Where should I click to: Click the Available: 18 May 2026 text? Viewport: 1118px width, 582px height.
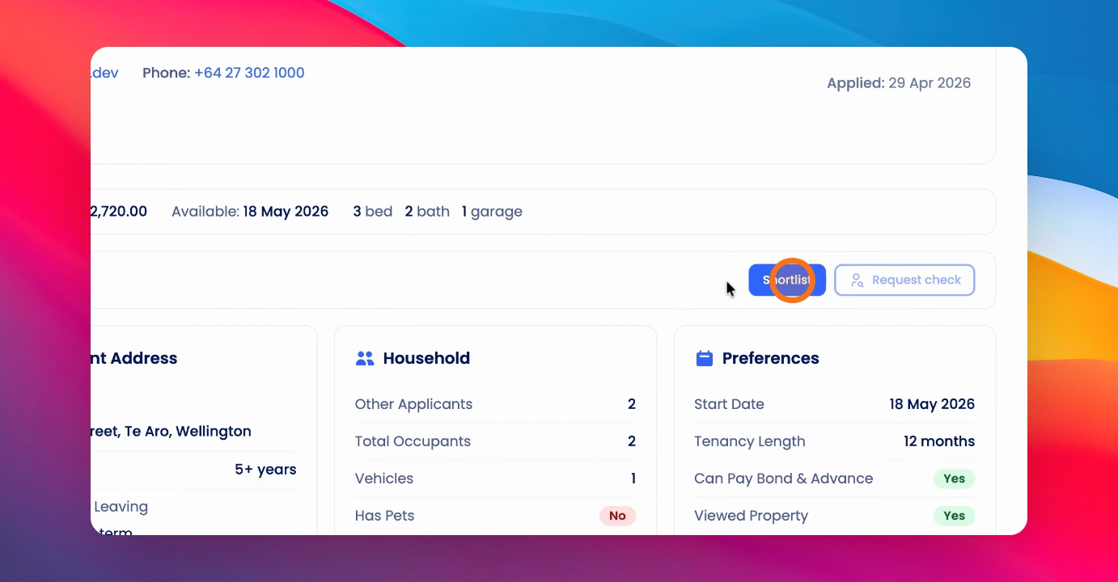coord(250,212)
